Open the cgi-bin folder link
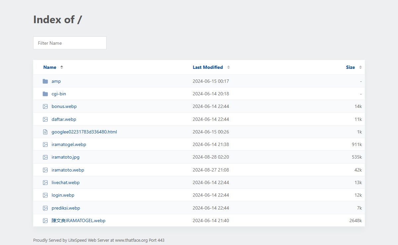 [59, 94]
